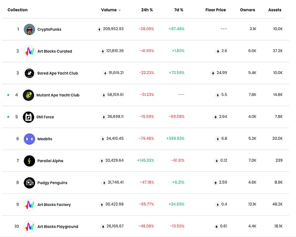This screenshot has width=296, height=237.
Task: Sort by the Owners column header
Action: [x=248, y=10]
